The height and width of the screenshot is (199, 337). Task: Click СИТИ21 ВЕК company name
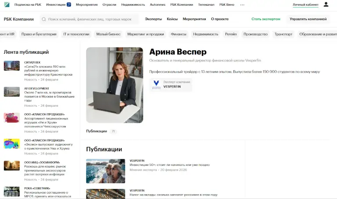(x=32, y=63)
